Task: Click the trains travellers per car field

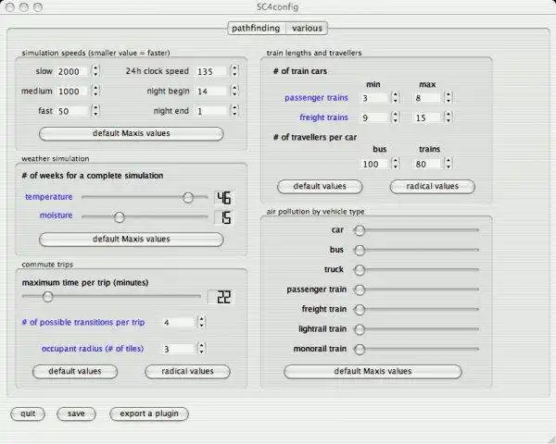Action: (427, 165)
